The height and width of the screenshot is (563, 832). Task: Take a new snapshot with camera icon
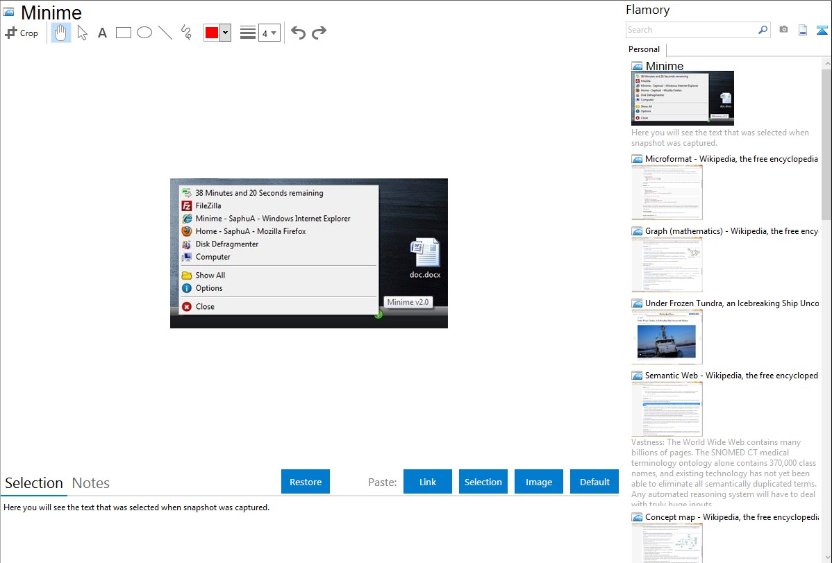click(783, 30)
